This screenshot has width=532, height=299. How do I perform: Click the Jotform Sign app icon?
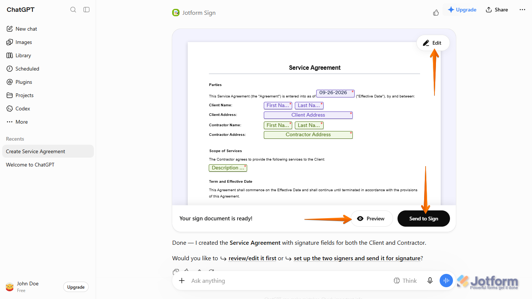pos(176,13)
